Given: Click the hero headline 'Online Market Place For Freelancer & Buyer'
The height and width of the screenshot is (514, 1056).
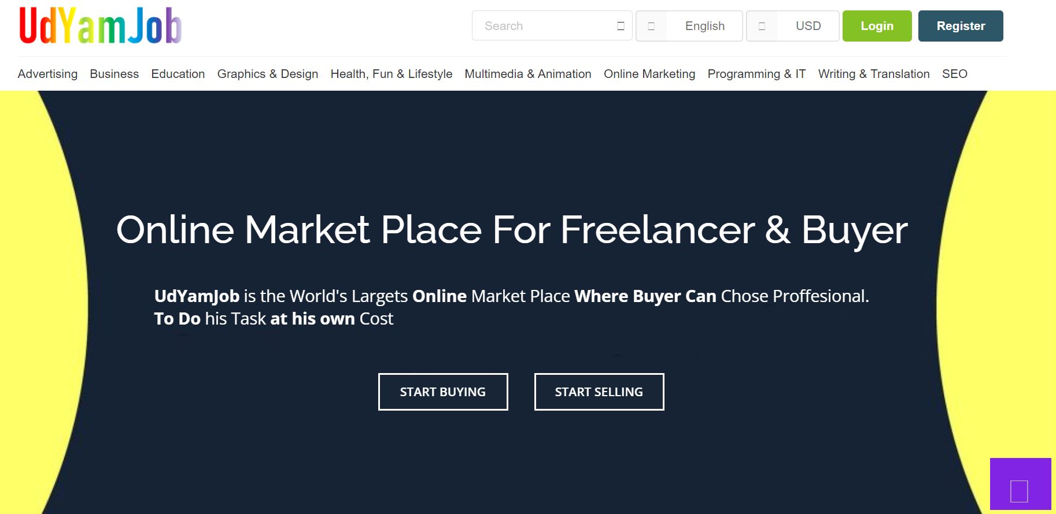Looking at the screenshot, I should (x=512, y=230).
